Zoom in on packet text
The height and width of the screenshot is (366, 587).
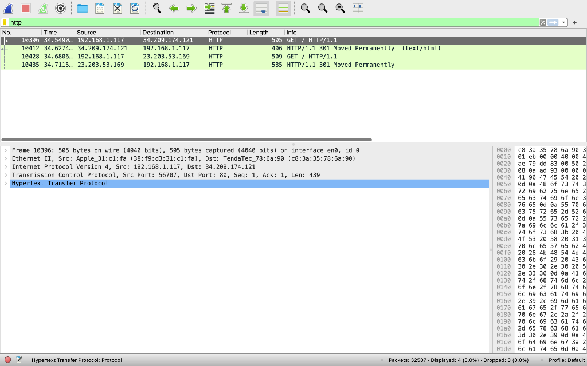[x=305, y=8]
